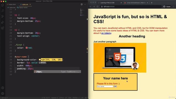This screenshot has height=99, width=176.
Task: Click the OK! button in the form
Action: (x=115, y=86)
